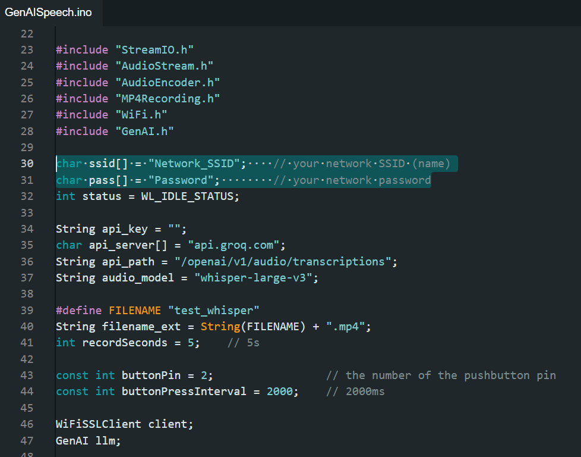The height and width of the screenshot is (457, 581).
Task: Click the "test_whisper" filename string
Action: 213,311
